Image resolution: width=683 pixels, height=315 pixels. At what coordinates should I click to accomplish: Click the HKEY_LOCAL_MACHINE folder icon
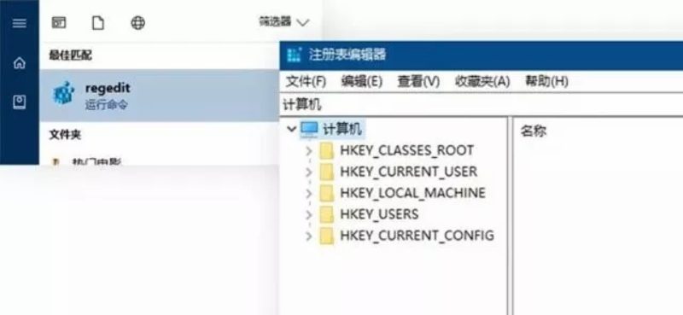pos(326,194)
